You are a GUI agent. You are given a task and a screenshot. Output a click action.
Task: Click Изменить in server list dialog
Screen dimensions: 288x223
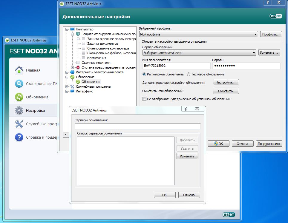tap(187, 156)
